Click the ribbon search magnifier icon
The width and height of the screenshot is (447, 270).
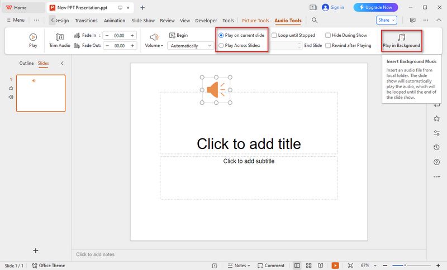[x=315, y=20]
